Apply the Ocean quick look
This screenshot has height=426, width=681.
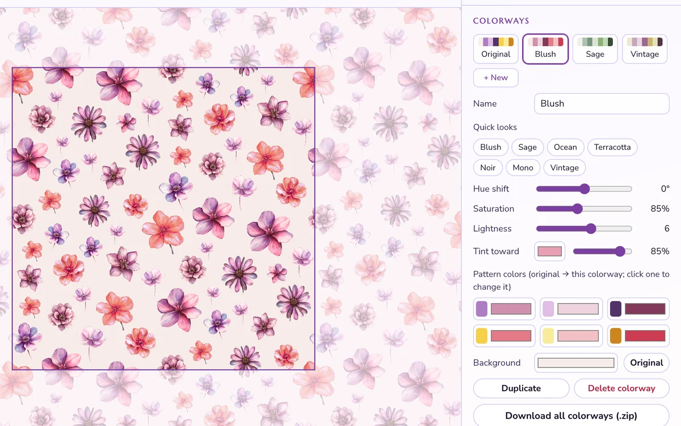pyautogui.click(x=565, y=147)
